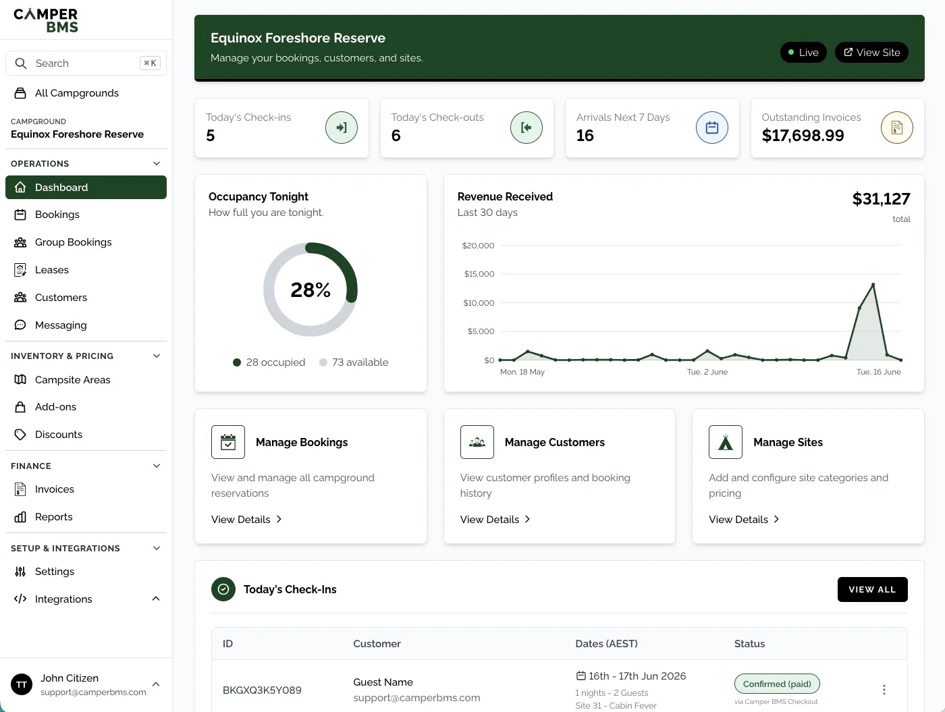The height and width of the screenshot is (712, 945).
Task: Click the Group Bookings people icon
Action: pos(20,242)
